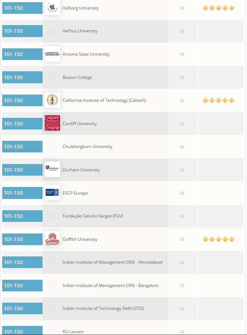Click the compare icon in ESCP Europe row
247x335 pixels.
pos(182,193)
